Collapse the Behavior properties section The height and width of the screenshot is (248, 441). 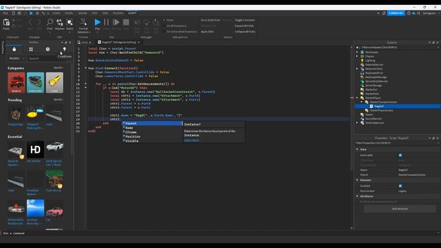358,180
